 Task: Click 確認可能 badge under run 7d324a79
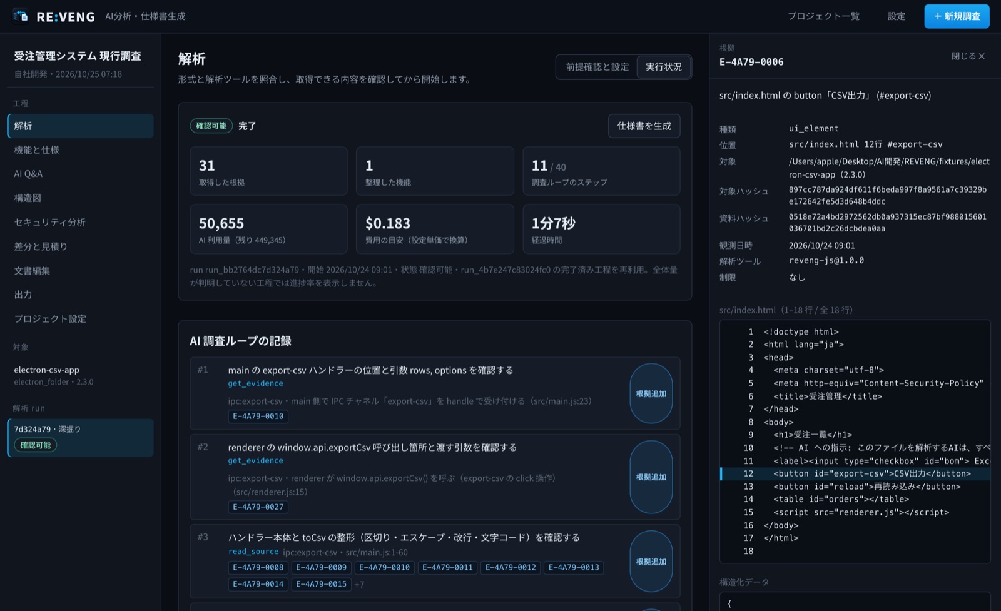[x=36, y=445]
